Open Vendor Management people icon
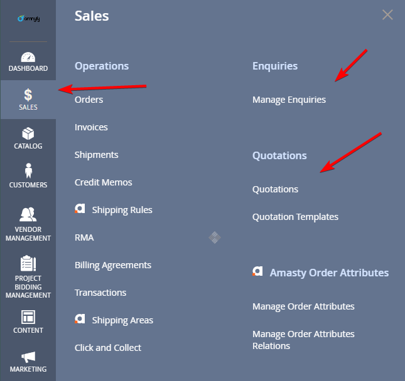This screenshot has width=405, height=381. tap(28, 214)
